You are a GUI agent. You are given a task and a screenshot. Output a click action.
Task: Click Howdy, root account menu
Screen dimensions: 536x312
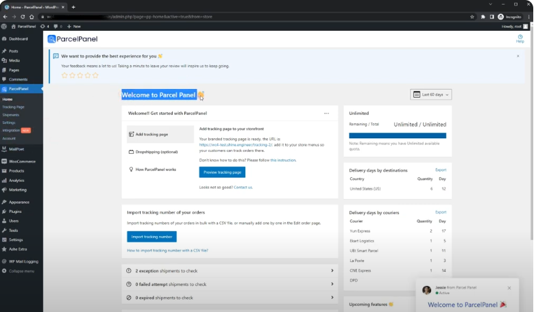coord(515,26)
